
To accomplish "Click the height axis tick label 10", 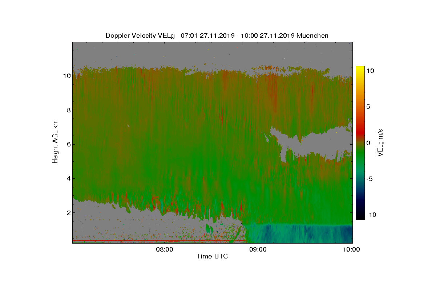I will pyautogui.click(x=66, y=76).
